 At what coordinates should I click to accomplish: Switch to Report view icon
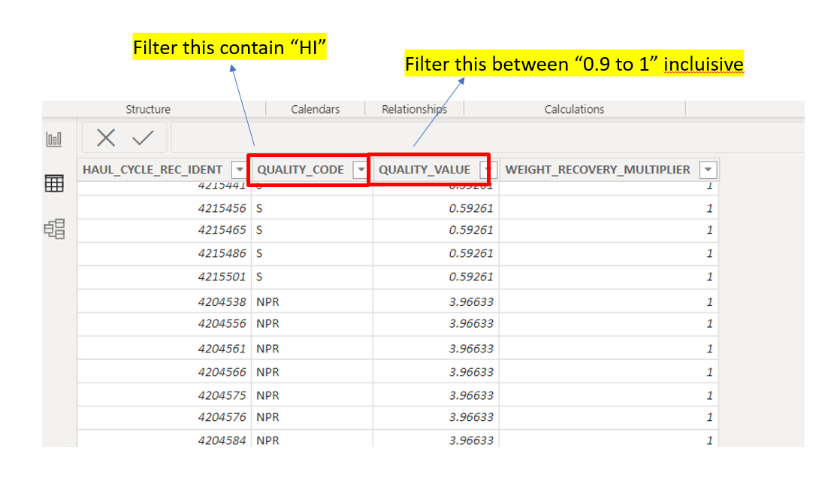54,139
